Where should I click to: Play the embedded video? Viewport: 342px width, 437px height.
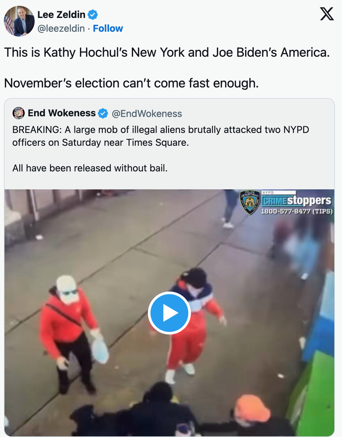pyautogui.click(x=169, y=313)
